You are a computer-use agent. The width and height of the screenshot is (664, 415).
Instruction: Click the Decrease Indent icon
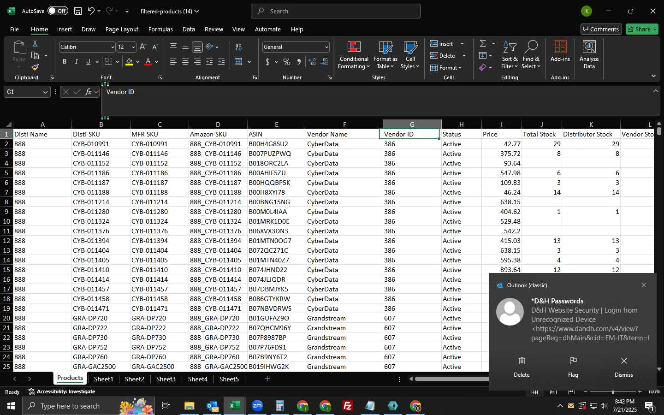pos(209,62)
